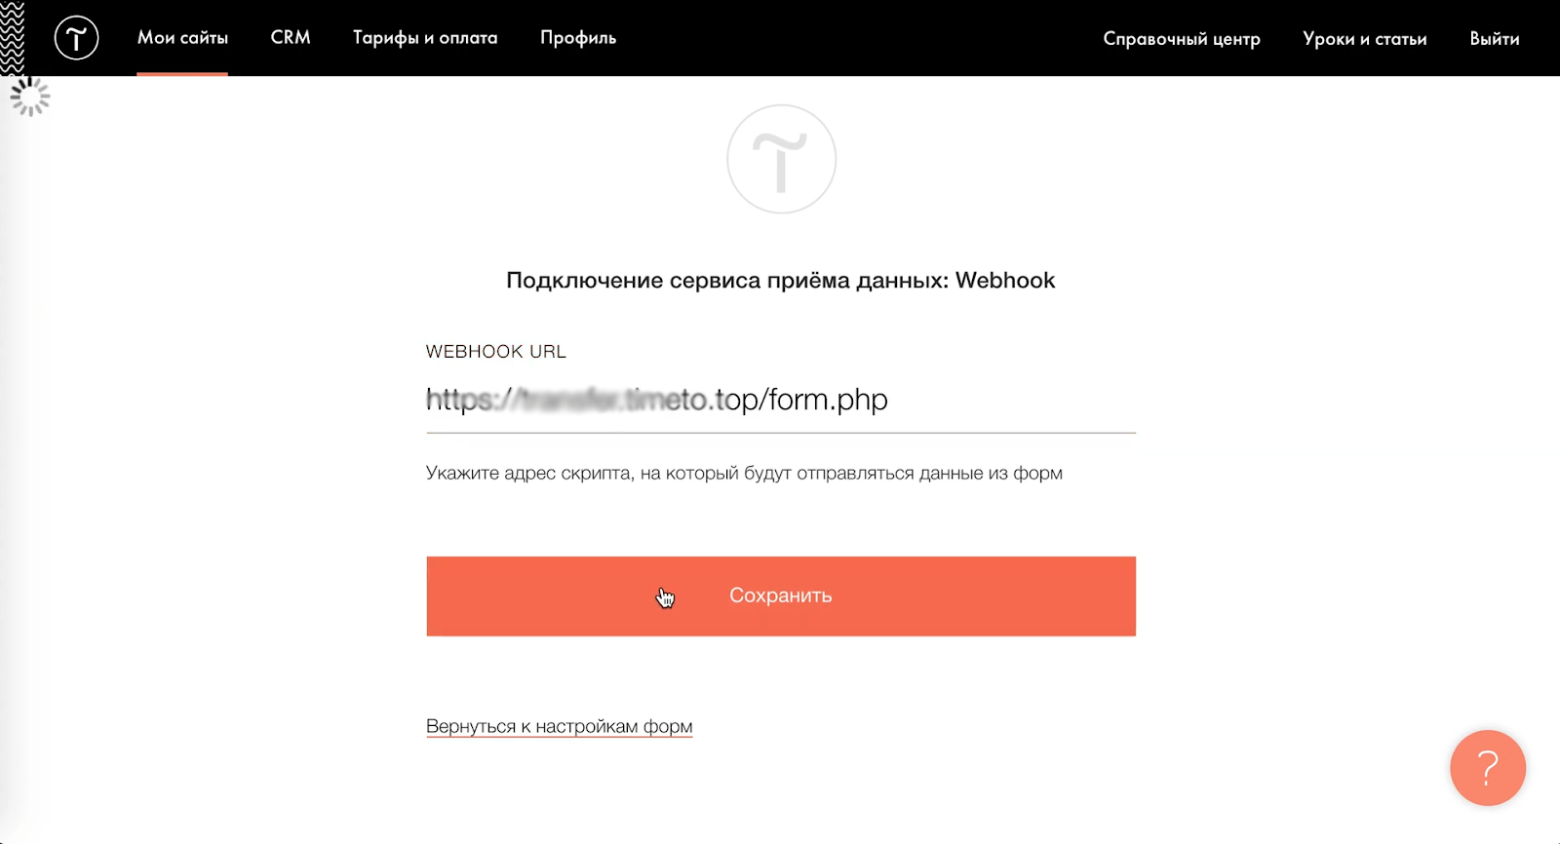Screen dimensions: 1560x844
Task: Go to the CRM section
Action: [291, 38]
